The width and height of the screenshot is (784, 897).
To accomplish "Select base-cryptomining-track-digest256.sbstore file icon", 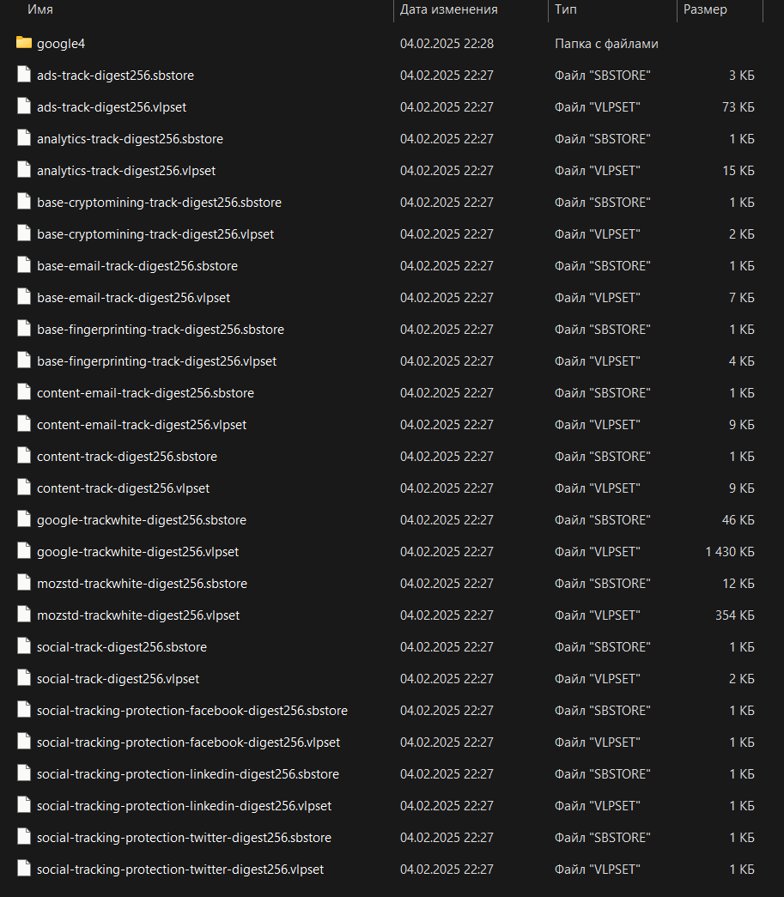I will pos(24,202).
